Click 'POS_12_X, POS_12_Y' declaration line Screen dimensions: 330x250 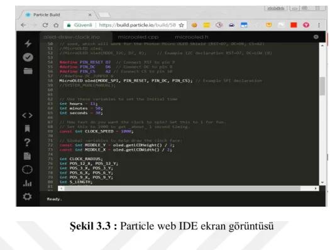point(89,163)
